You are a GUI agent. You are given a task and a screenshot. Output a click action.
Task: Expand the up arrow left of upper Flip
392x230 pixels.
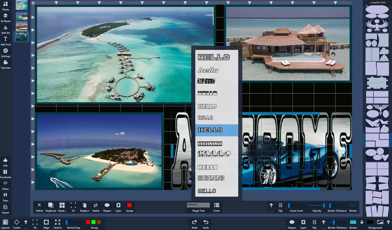(x=271, y=205)
